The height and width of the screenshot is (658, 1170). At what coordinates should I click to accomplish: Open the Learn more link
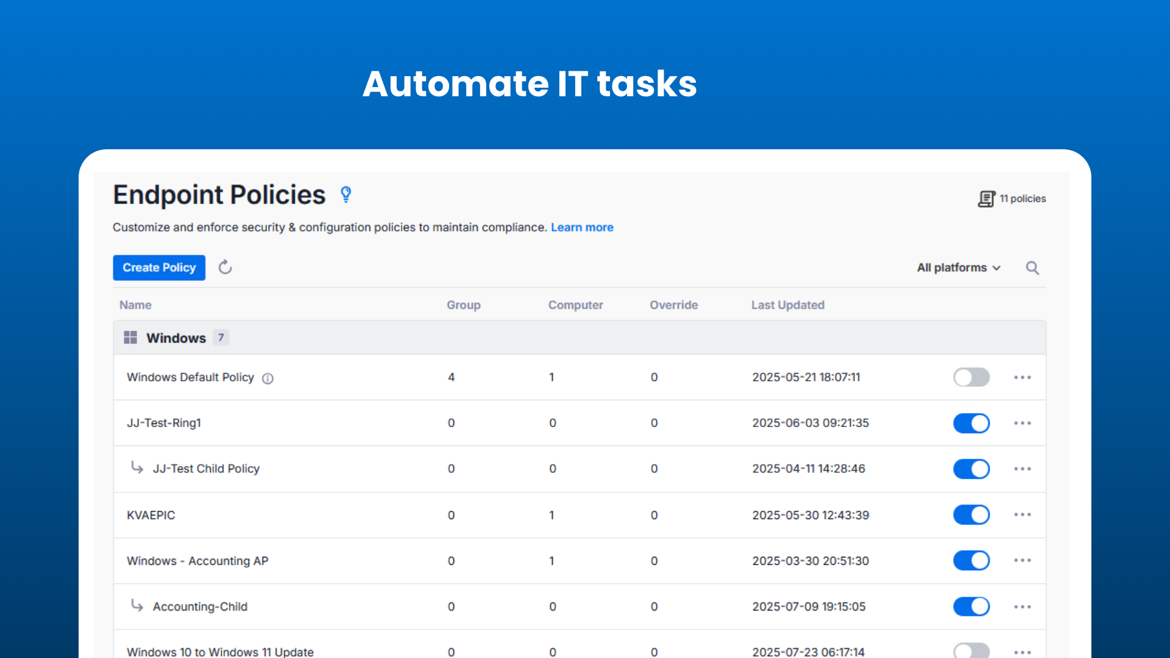point(582,227)
